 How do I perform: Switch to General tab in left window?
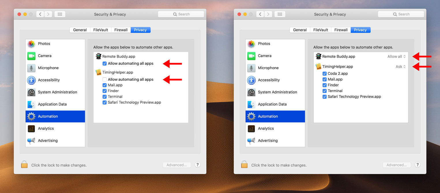pyautogui.click(x=80, y=30)
